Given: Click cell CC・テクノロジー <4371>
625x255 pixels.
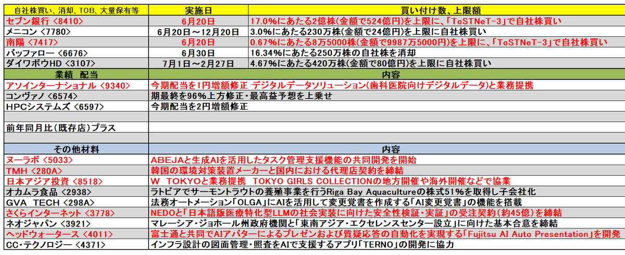Looking at the screenshot, I should tap(76, 245).
